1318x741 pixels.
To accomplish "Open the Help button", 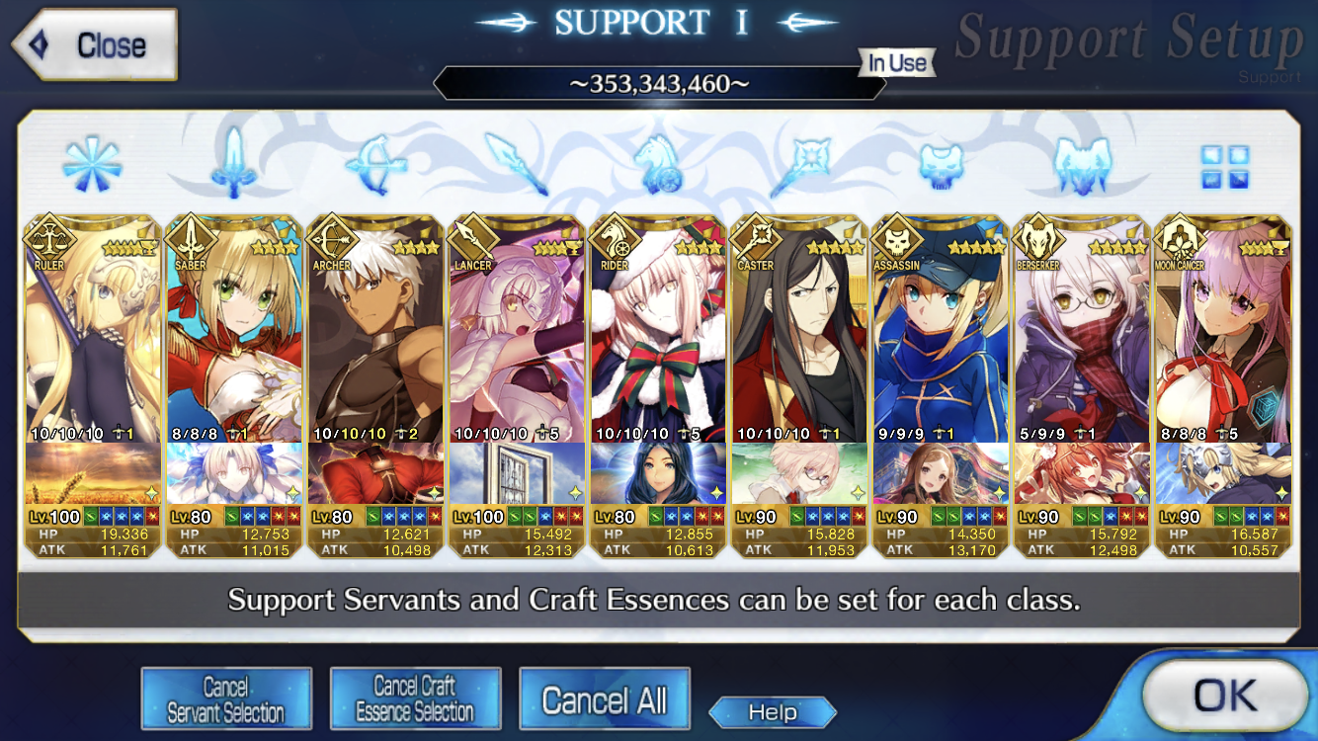I will pyautogui.click(x=773, y=712).
